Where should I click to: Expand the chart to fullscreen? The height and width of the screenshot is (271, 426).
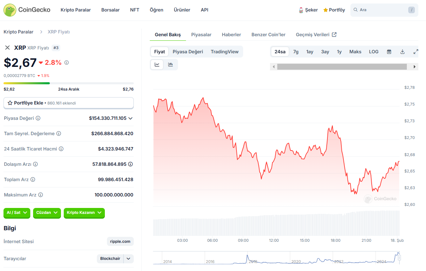coord(416,52)
